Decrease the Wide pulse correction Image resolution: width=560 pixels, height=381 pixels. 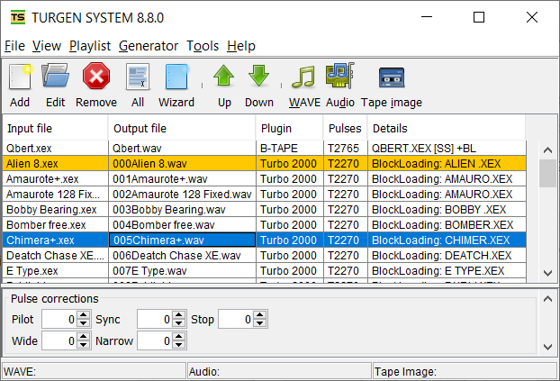click(83, 345)
